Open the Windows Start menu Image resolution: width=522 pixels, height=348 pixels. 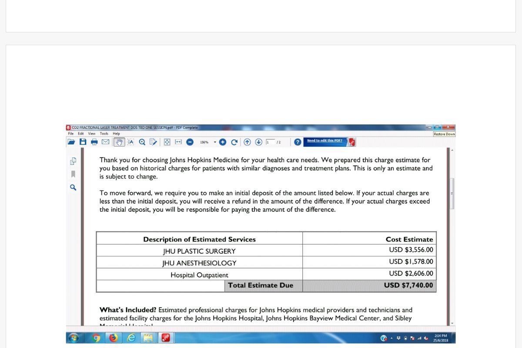click(73, 338)
